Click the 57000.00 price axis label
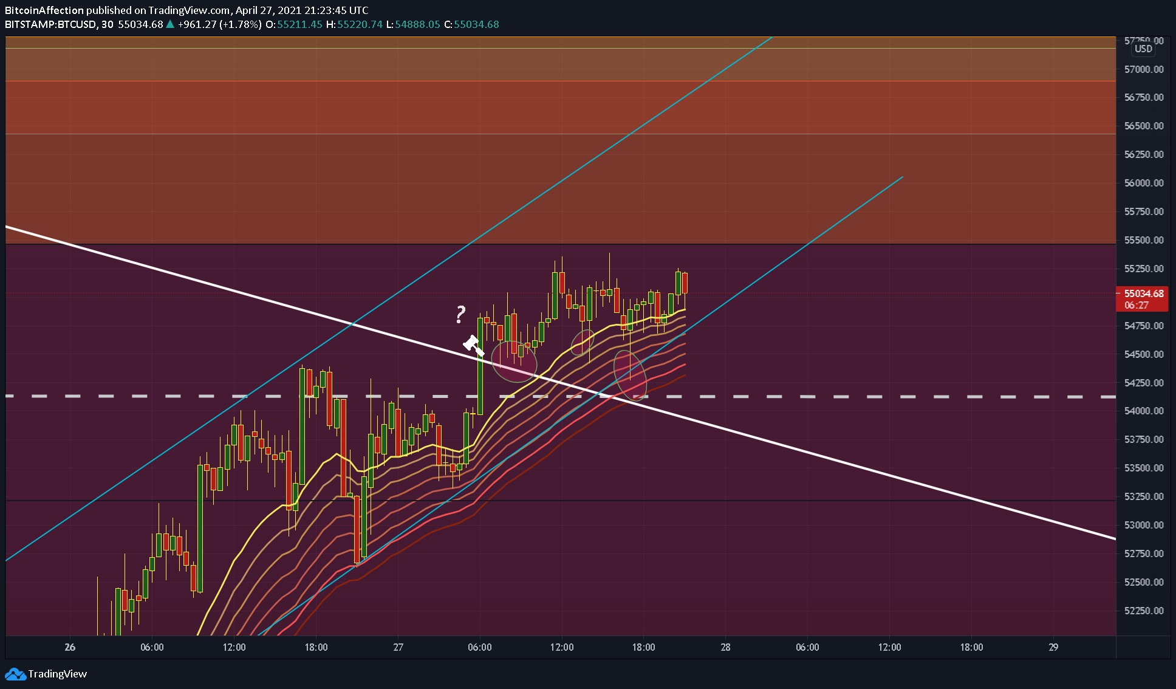 1144,69
